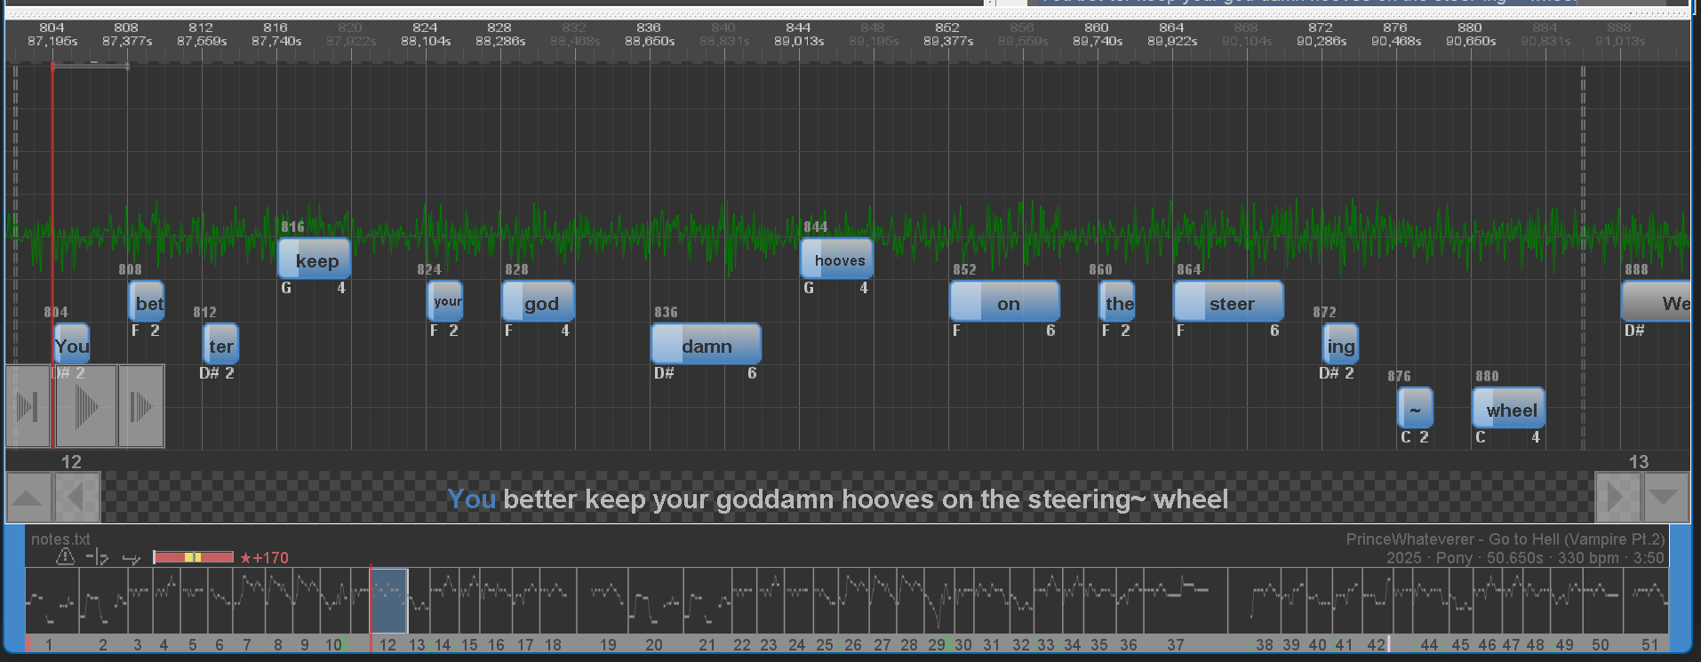Select the 'wheel' note block
This screenshot has height=662, width=1701.
1509,410
